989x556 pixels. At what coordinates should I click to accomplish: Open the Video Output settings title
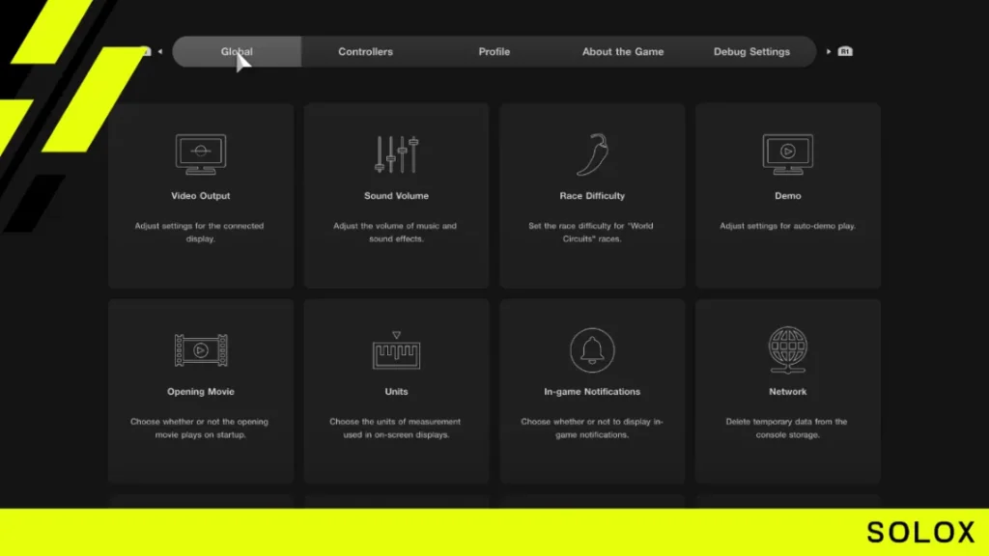tap(201, 196)
